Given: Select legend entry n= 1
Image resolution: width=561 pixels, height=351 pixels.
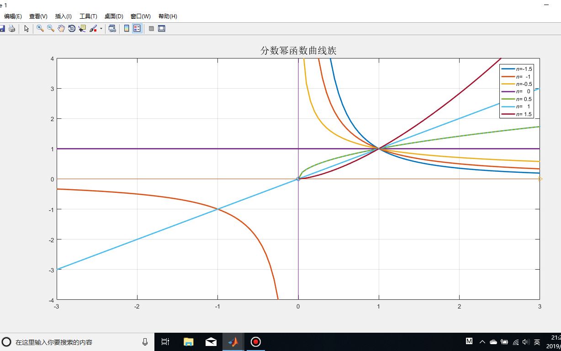Looking at the screenshot, I should 517,106.
